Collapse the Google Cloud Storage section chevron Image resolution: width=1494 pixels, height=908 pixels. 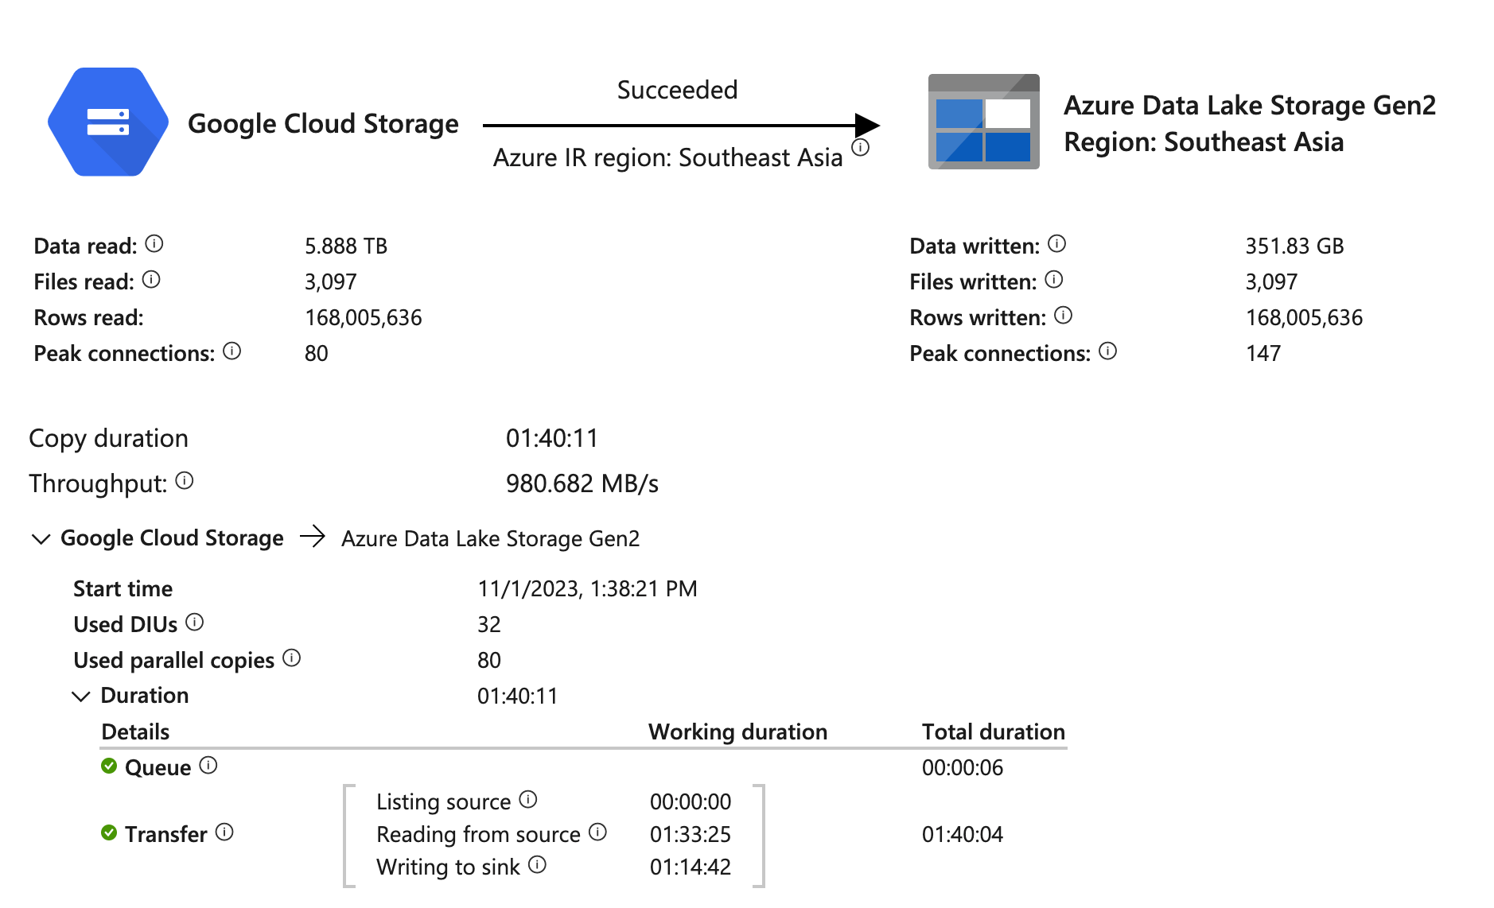click(41, 539)
